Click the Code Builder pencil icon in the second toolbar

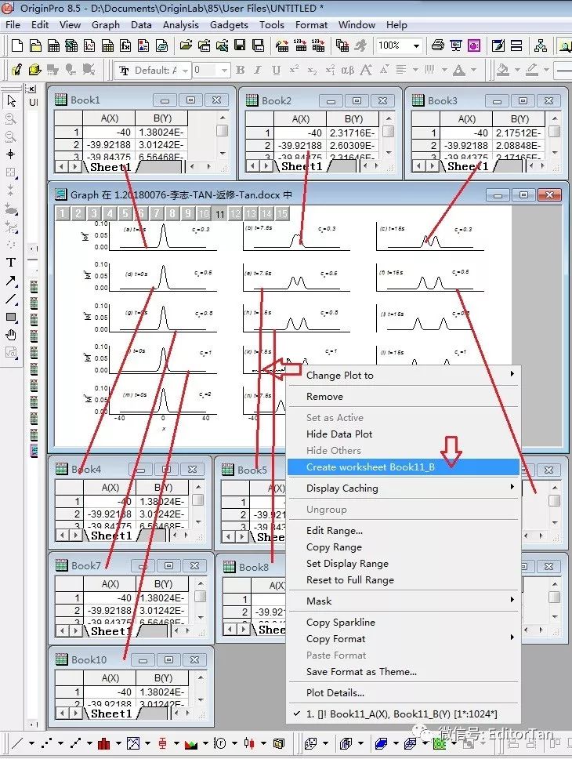17,71
